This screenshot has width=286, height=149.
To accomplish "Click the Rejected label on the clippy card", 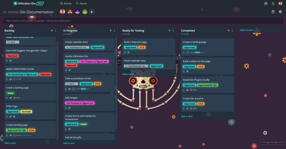I will click(12, 56).
